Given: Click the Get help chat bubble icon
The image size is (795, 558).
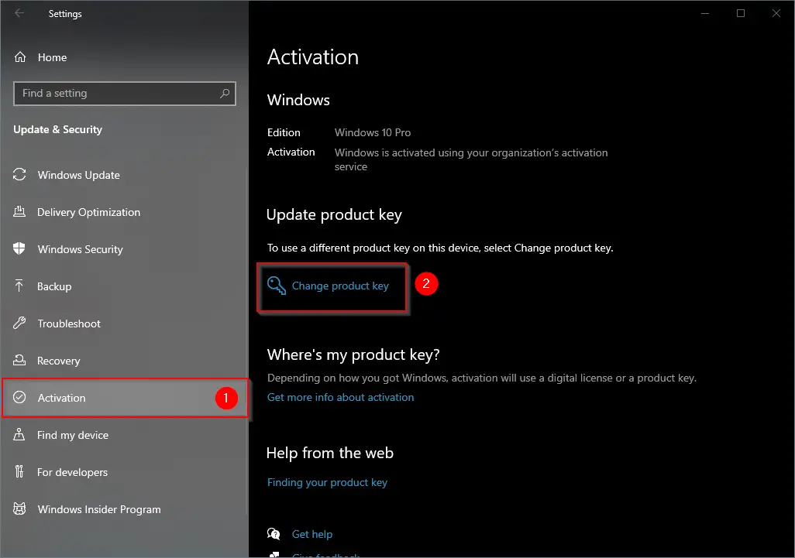Looking at the screenshot, I should [x=274, y=534].
